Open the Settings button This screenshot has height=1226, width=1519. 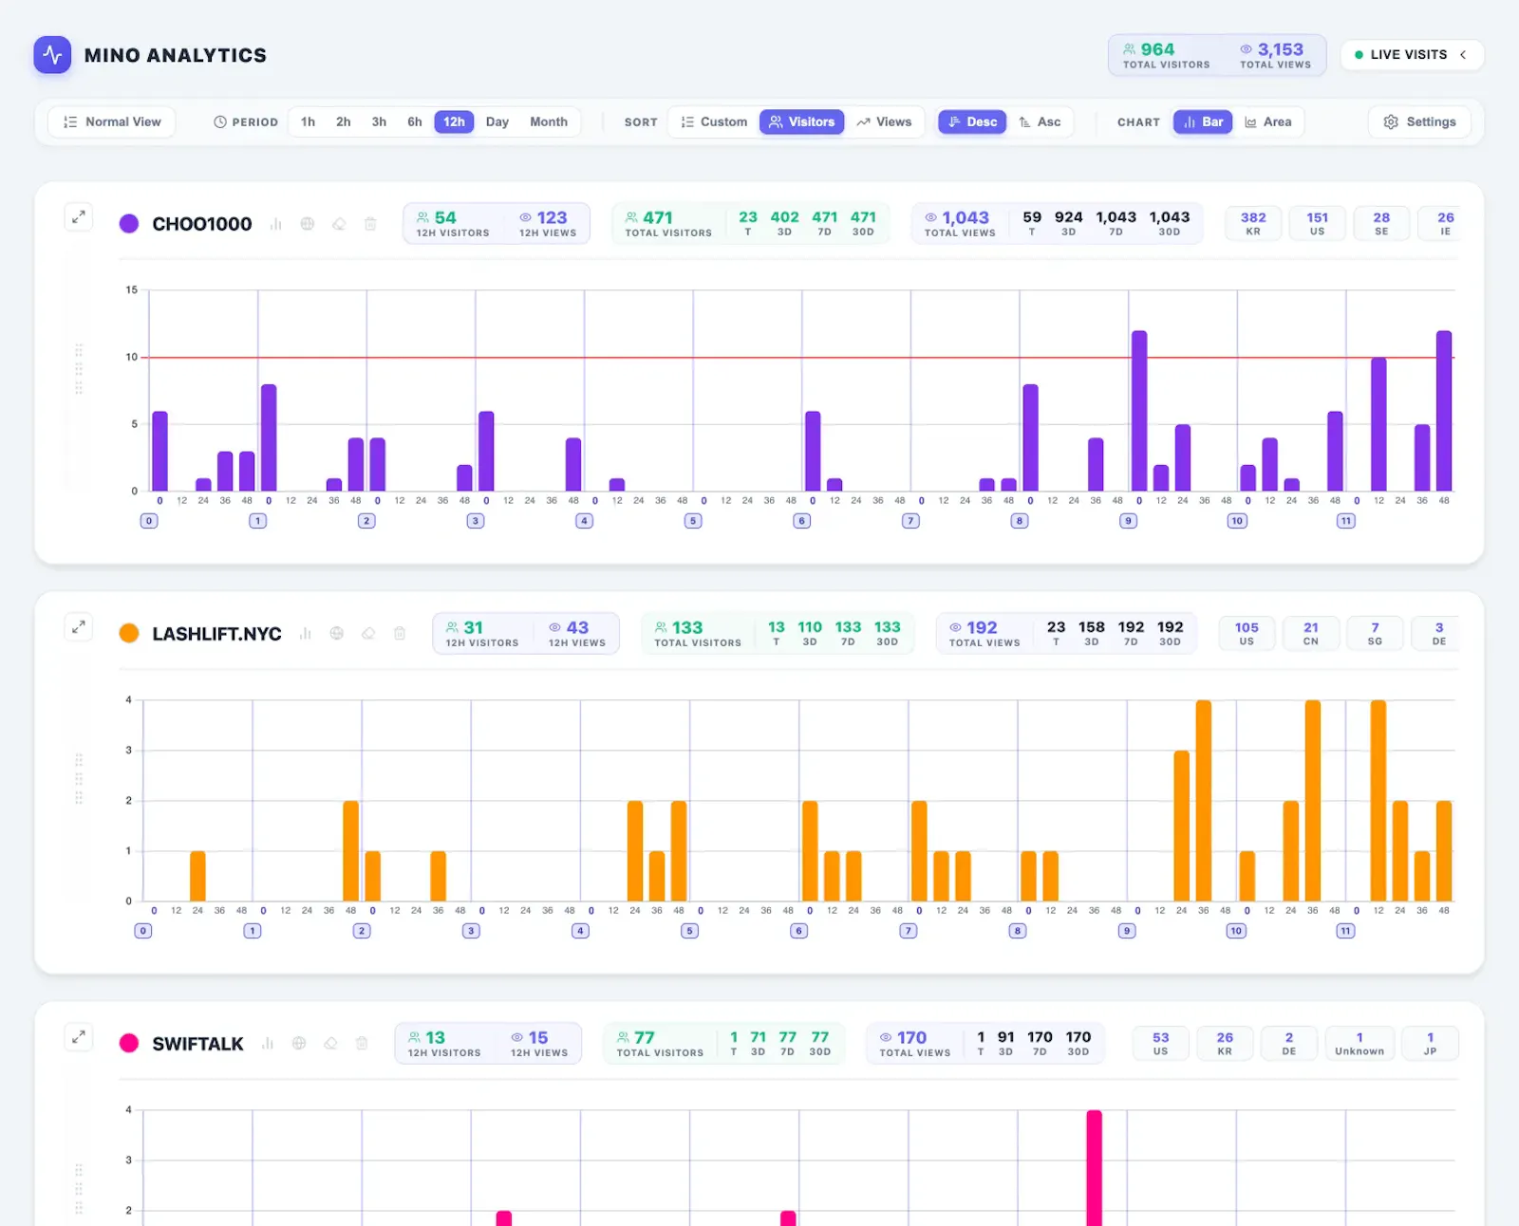1419,122
